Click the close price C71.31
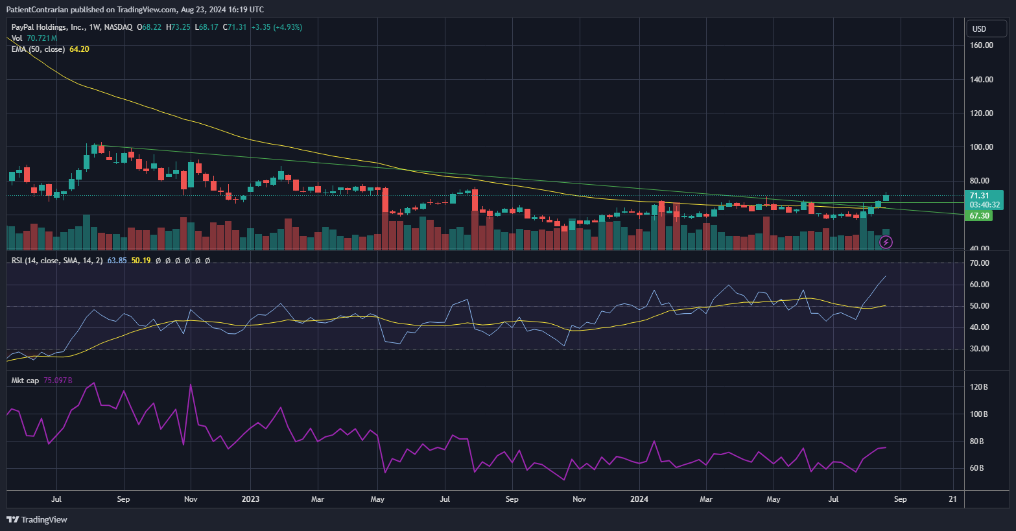Screen dimensions: 1016x531 click(x=235, y=27)
